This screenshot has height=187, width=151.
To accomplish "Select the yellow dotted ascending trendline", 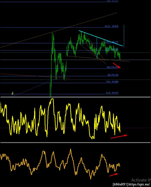I will 58,30.
